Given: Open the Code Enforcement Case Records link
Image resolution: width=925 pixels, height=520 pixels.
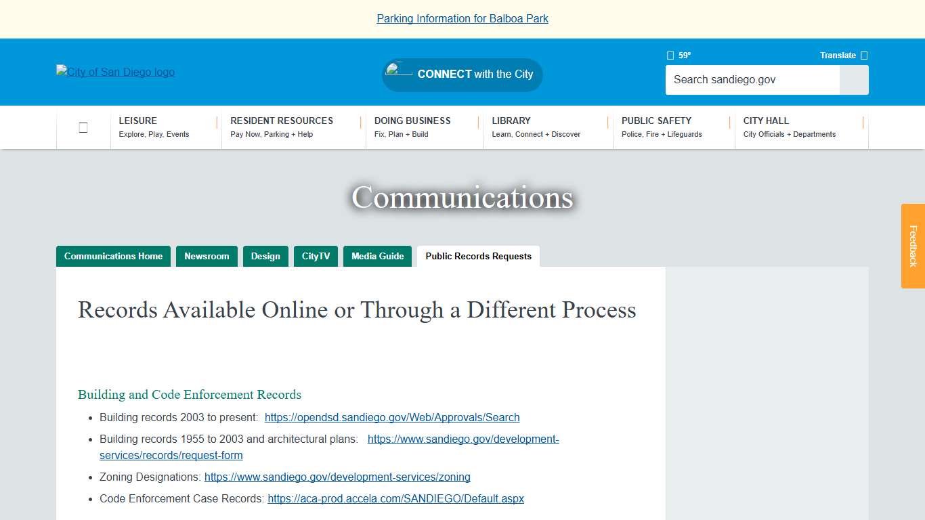Looking at the screenshot, I should [395, 498].
